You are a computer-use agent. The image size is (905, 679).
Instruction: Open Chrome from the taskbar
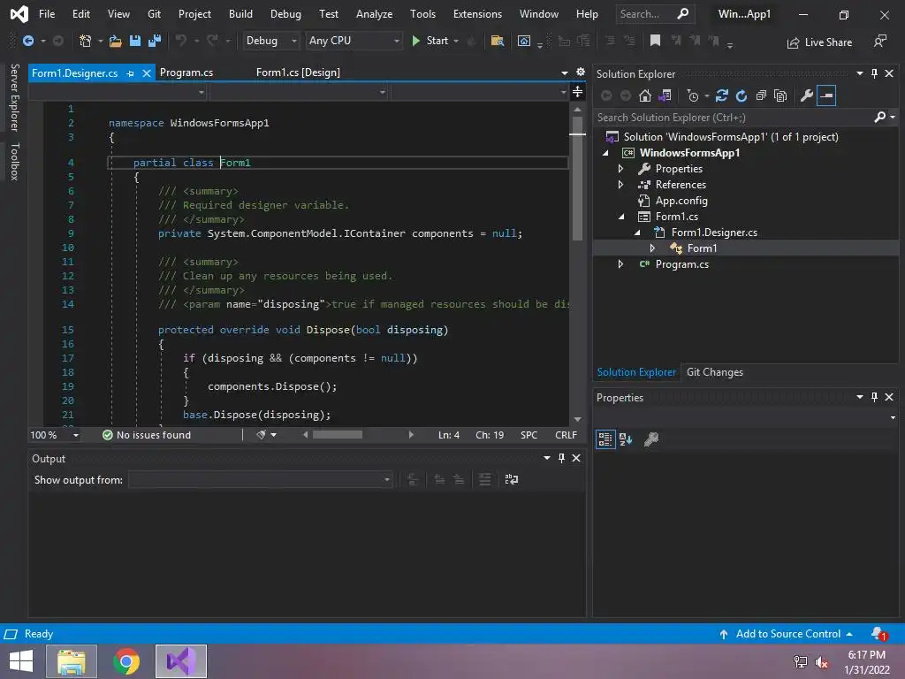126,661
